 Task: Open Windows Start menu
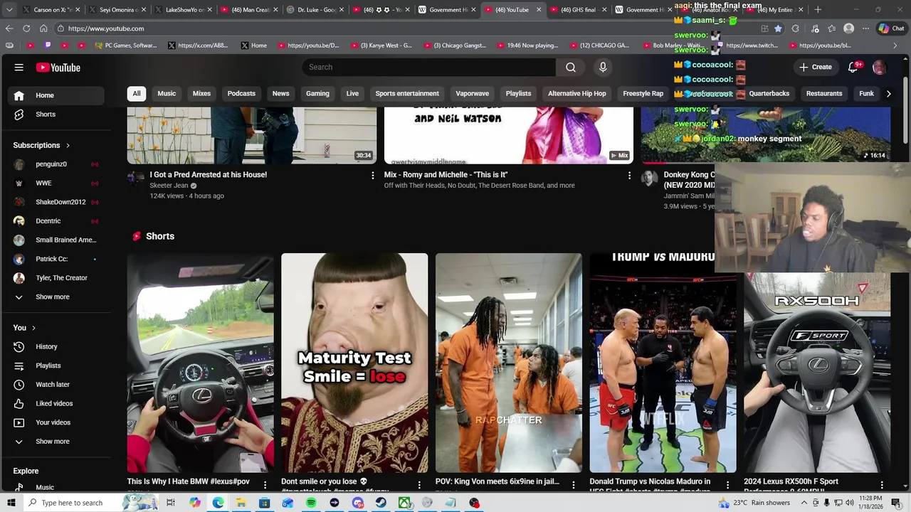11,503
